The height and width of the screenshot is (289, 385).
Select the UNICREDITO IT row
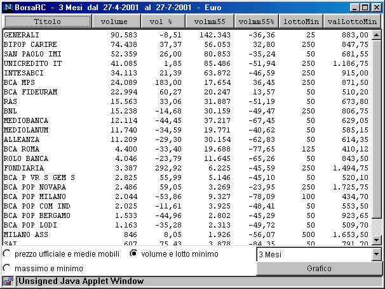click(x=186, y=63)
